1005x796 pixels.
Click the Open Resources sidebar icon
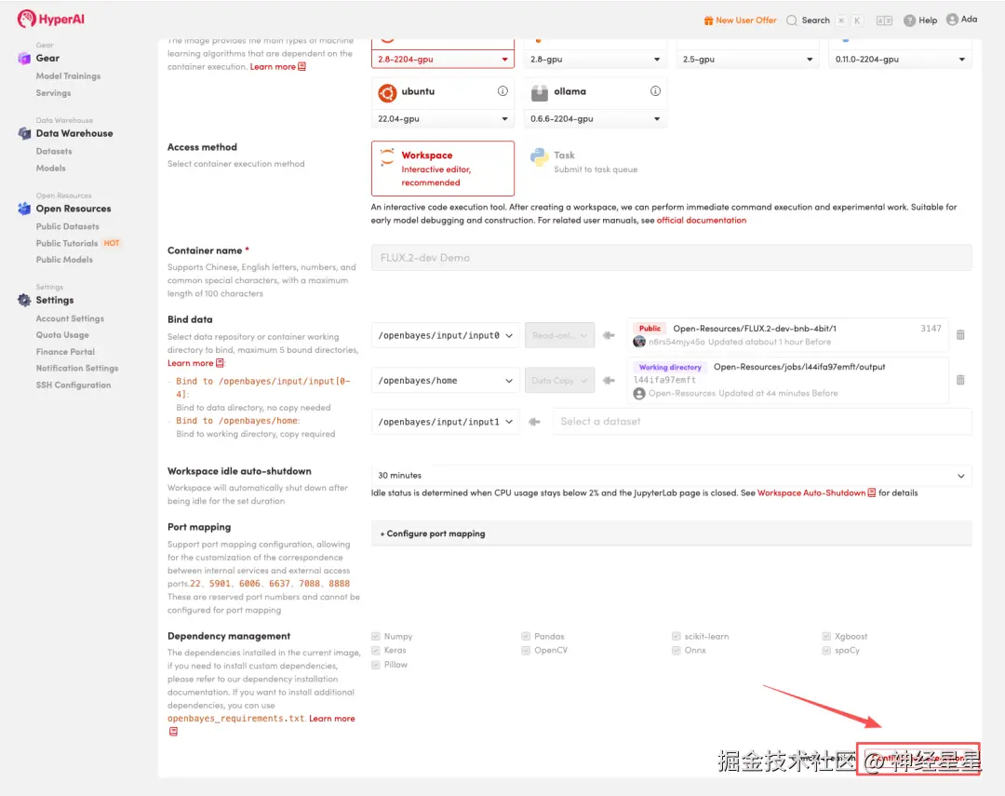[x=24, y=209]
